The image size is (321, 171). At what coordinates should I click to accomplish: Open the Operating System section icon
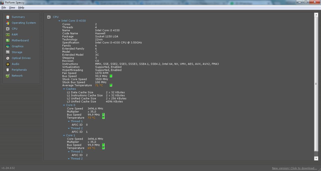tap(8, 23)
